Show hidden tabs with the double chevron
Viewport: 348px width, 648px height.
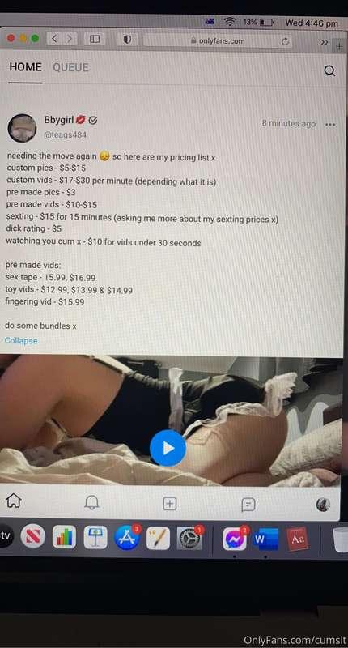coord(325,42)
